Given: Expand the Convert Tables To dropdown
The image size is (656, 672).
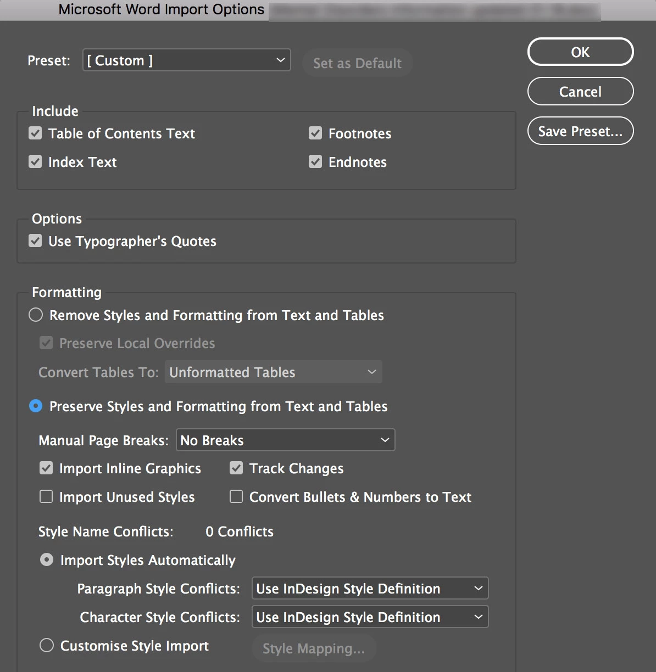Looking at the screenshot, I should 274,372.
